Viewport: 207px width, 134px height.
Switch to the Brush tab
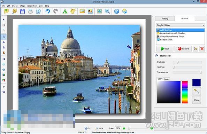[167, 79]
